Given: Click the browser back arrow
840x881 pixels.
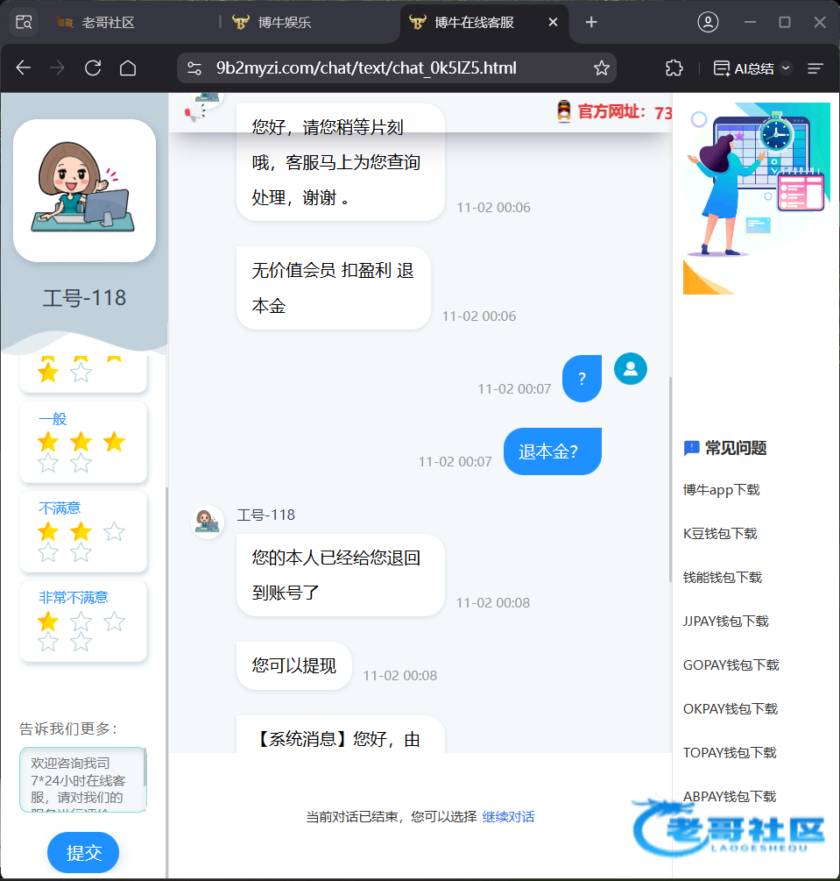Looking at the screenshot, I should [24, 68].
